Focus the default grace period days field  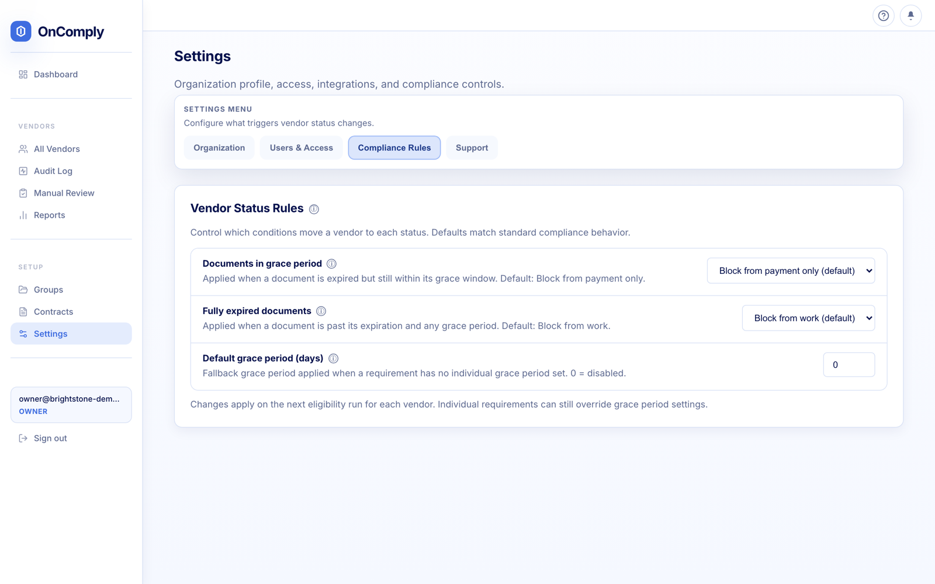point(849,365)
